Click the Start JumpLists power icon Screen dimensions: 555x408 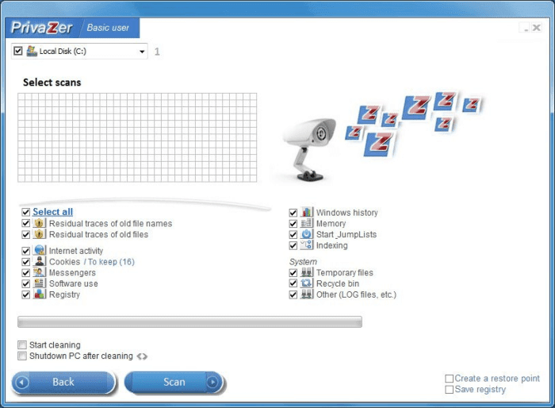(307, 234)
